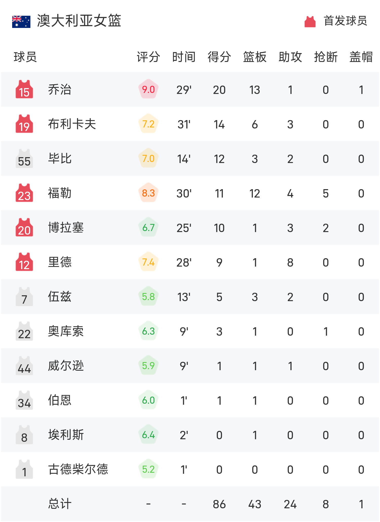Click the 8.3 rating badge for 福勒
380x522 pixels.
(148, 193)
